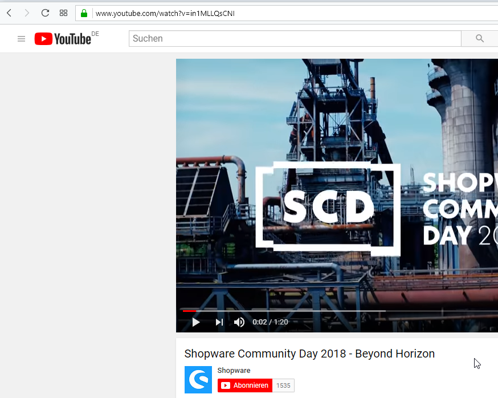
Task: Reload the current page
Action: [45, 13]
